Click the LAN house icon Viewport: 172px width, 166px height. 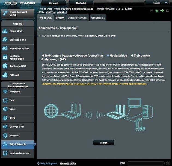click(x=5, y=100)
